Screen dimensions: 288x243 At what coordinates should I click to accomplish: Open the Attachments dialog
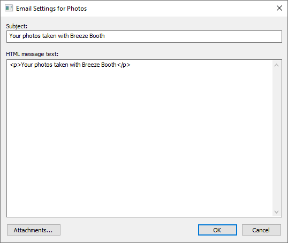(34, 230)
